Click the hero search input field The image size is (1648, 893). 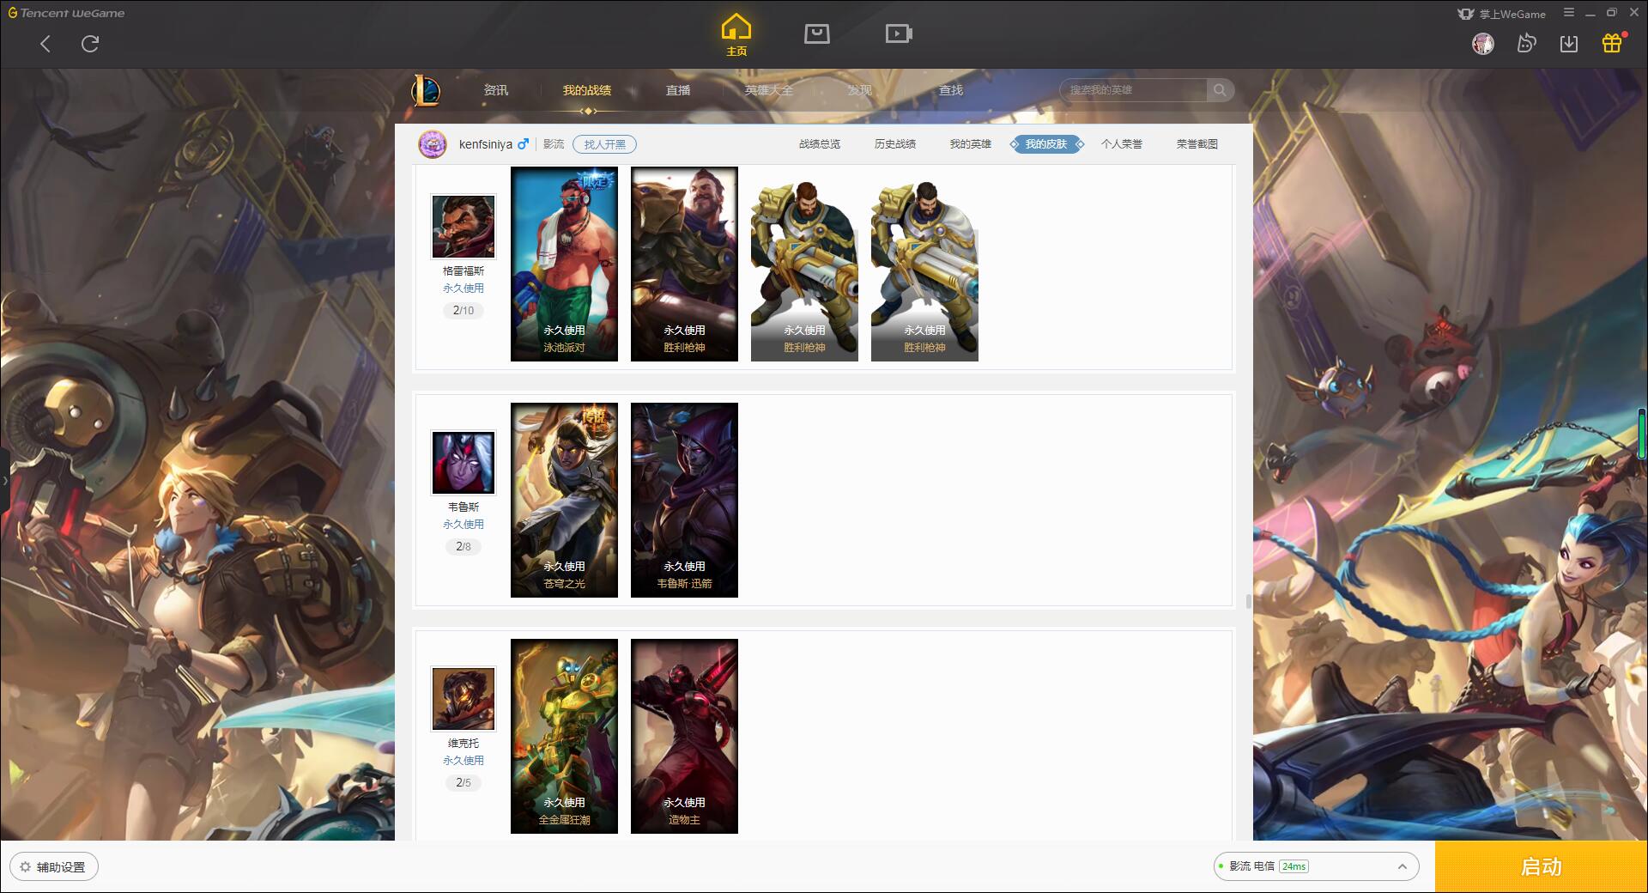click(1133, 90)
